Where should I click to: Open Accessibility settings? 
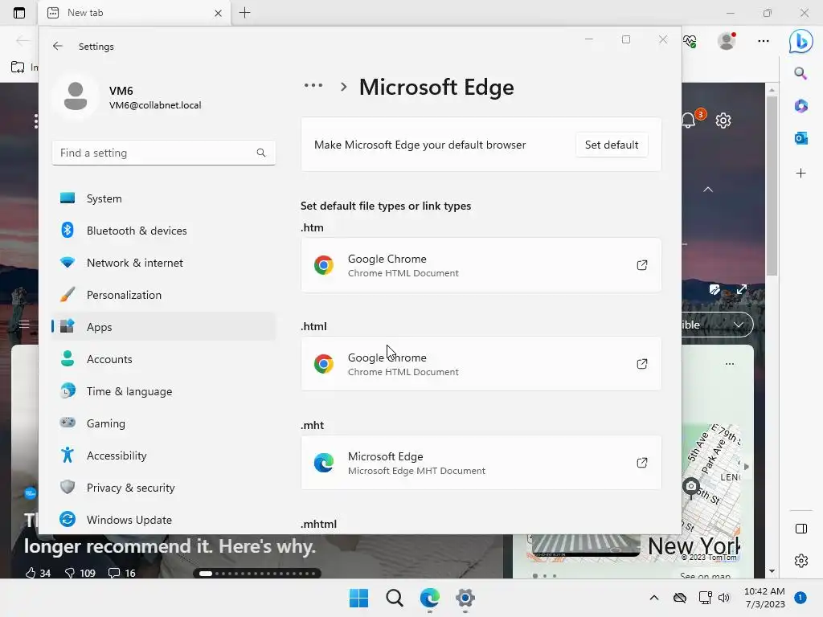[164, 456]
